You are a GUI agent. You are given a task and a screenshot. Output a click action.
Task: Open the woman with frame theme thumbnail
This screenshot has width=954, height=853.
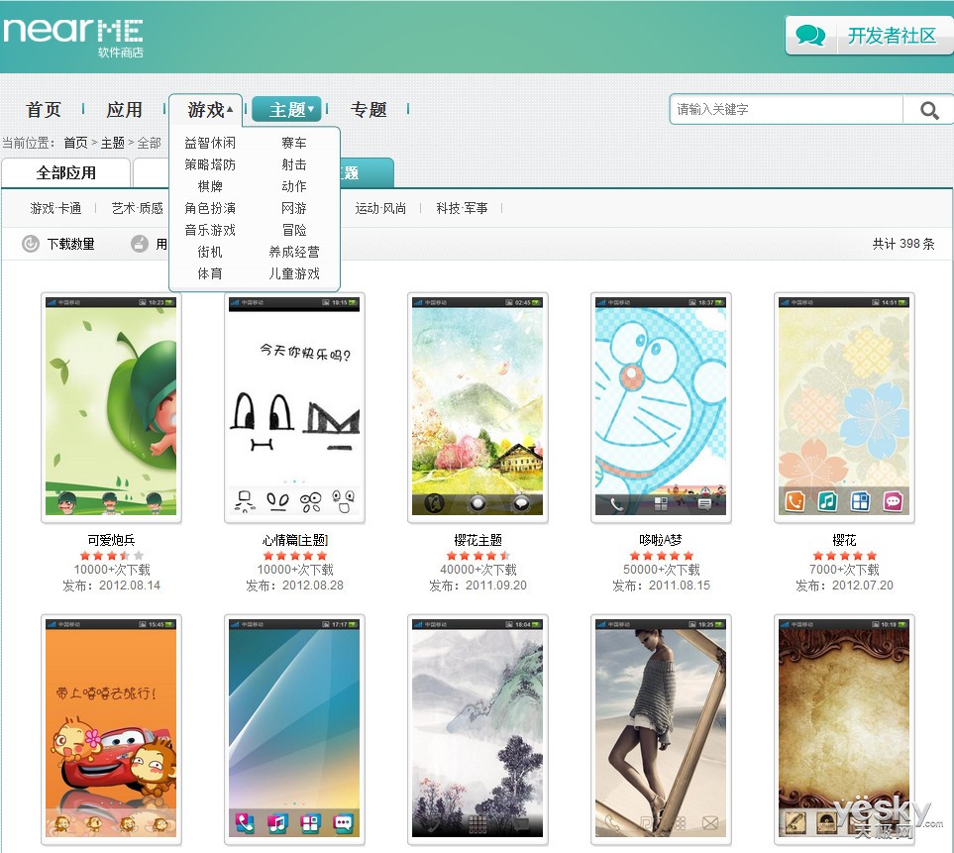coord(661,729)
